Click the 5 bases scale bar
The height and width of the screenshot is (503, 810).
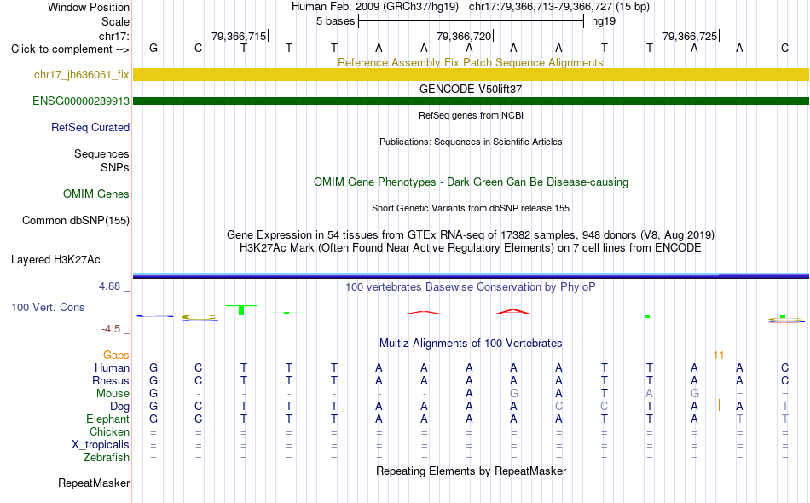[472, 21]
